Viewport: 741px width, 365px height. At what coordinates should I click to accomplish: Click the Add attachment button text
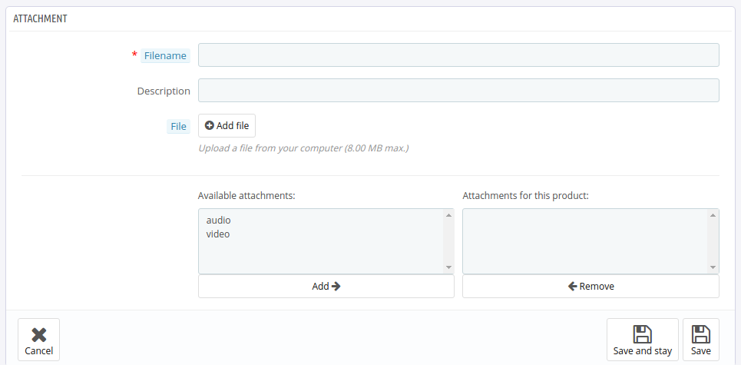click(x=320, y=287)
